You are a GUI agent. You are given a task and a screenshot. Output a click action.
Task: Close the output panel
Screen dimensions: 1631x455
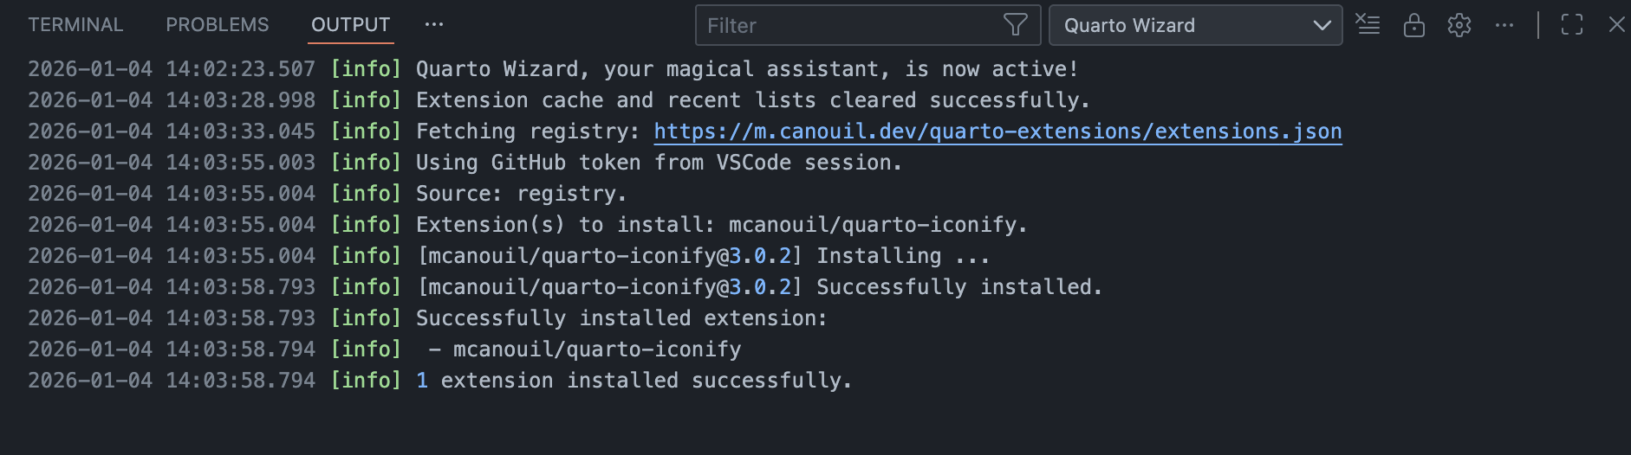[x=1616, y=25]
